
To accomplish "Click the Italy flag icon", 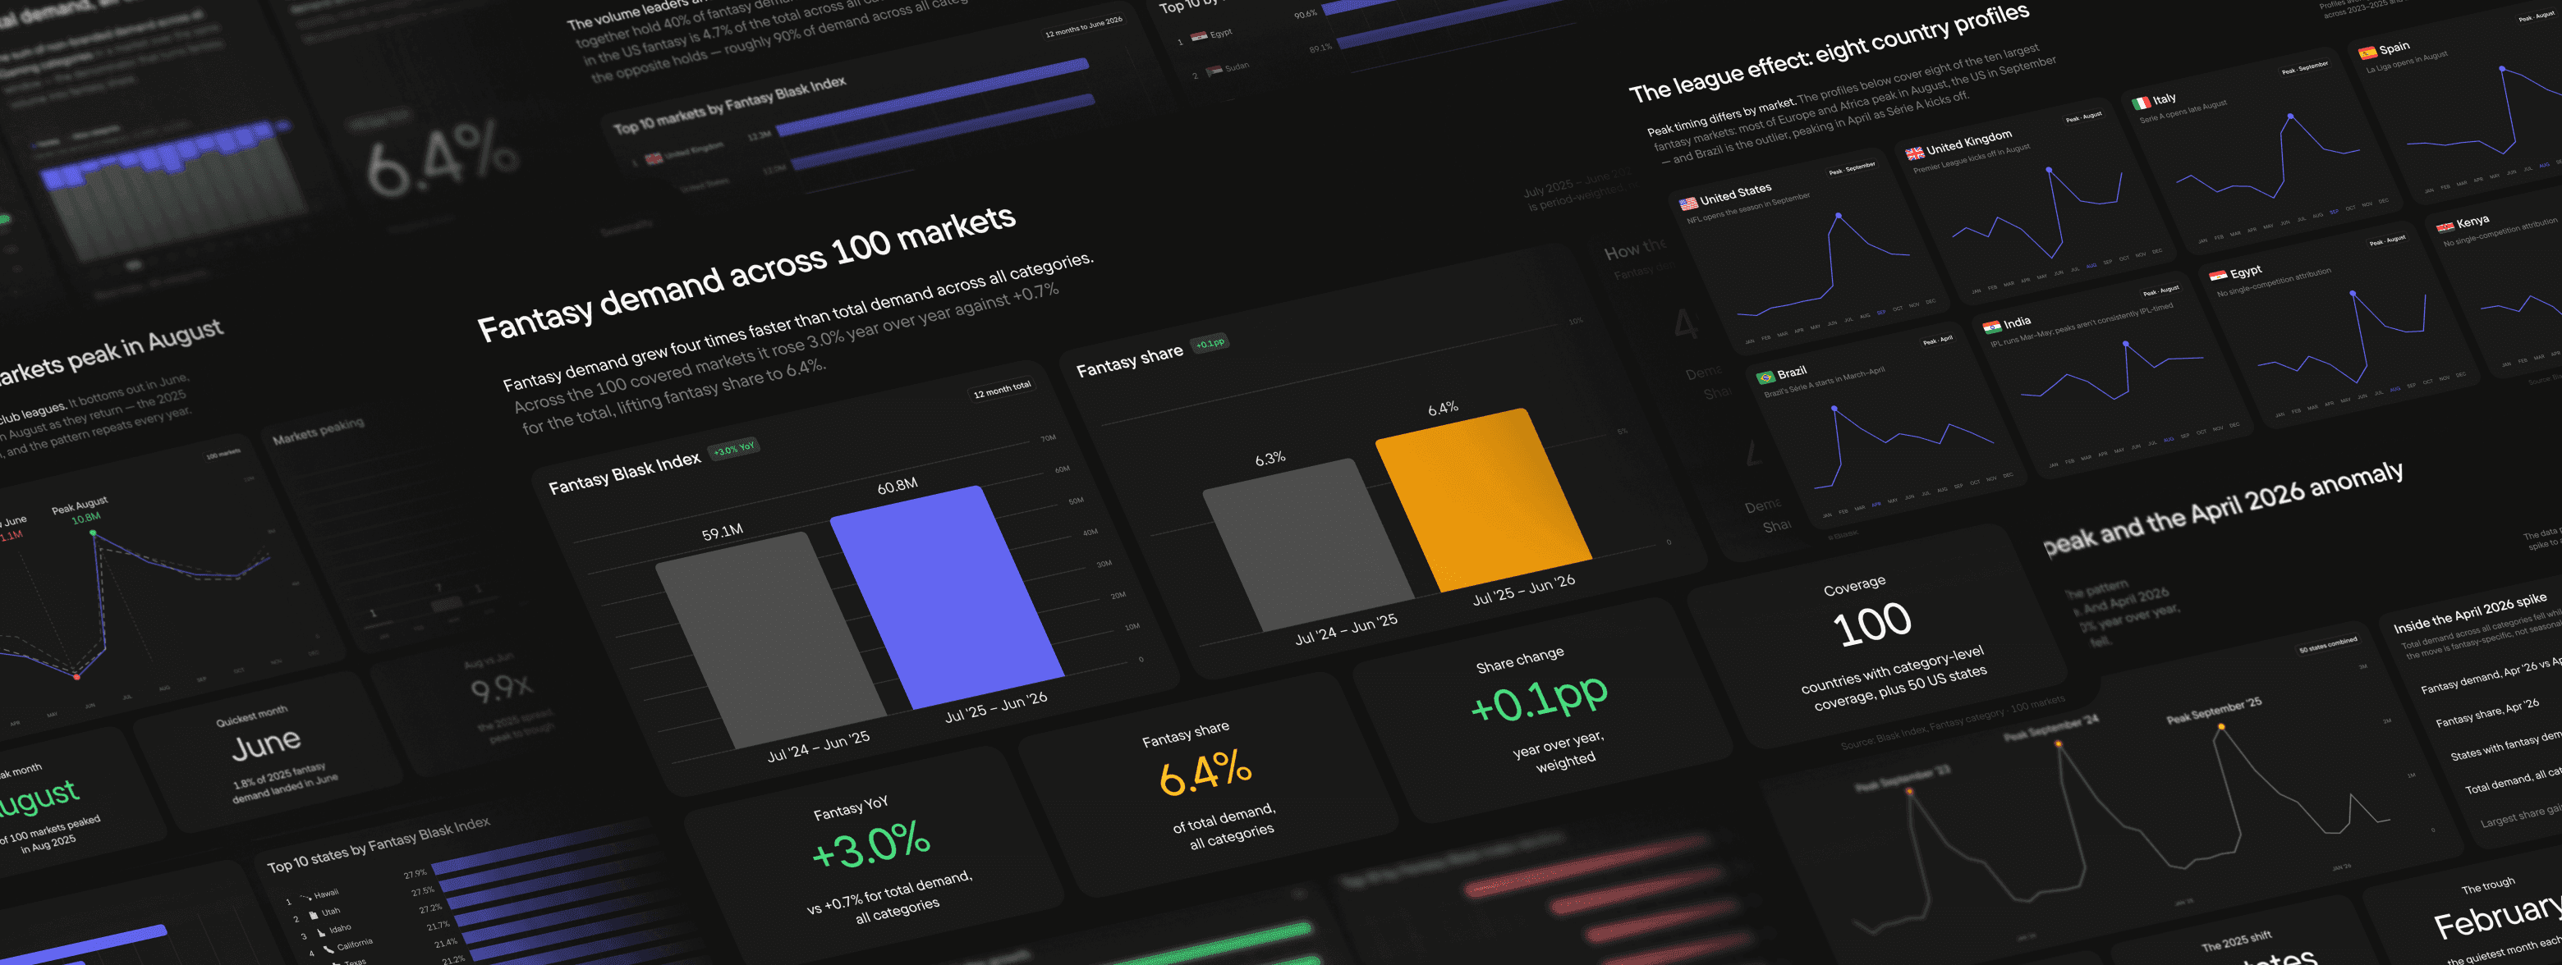I will coord(2142,103).
